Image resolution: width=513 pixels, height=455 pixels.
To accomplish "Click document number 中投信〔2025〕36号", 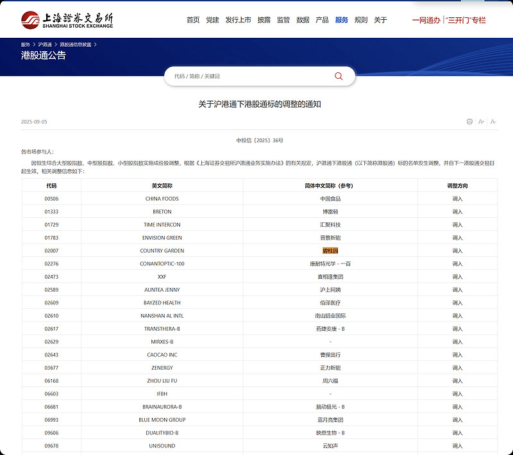I will [260, 140].
